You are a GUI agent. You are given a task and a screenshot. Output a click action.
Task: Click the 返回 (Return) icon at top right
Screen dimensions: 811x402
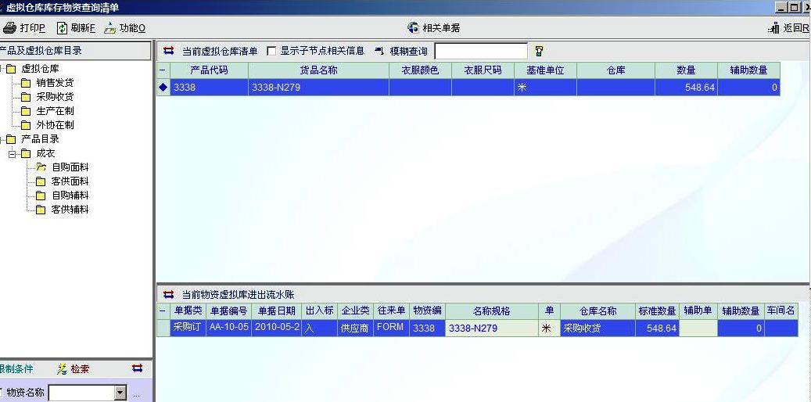coord(774,28)
